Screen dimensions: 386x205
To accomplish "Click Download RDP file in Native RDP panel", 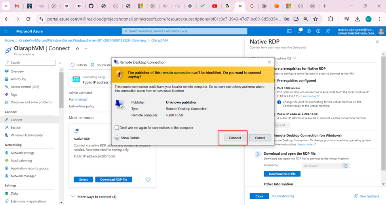I will coord(282,174).
